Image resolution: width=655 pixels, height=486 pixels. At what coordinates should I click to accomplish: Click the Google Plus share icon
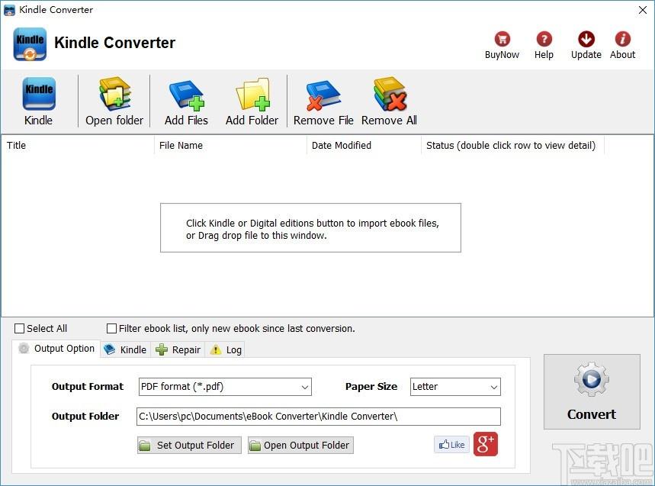point(486,444)
